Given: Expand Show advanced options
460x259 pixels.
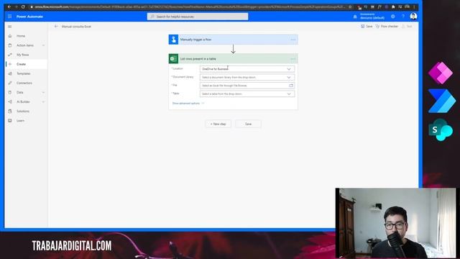Looking at the screenshot, I should click(x=188, y=104).
